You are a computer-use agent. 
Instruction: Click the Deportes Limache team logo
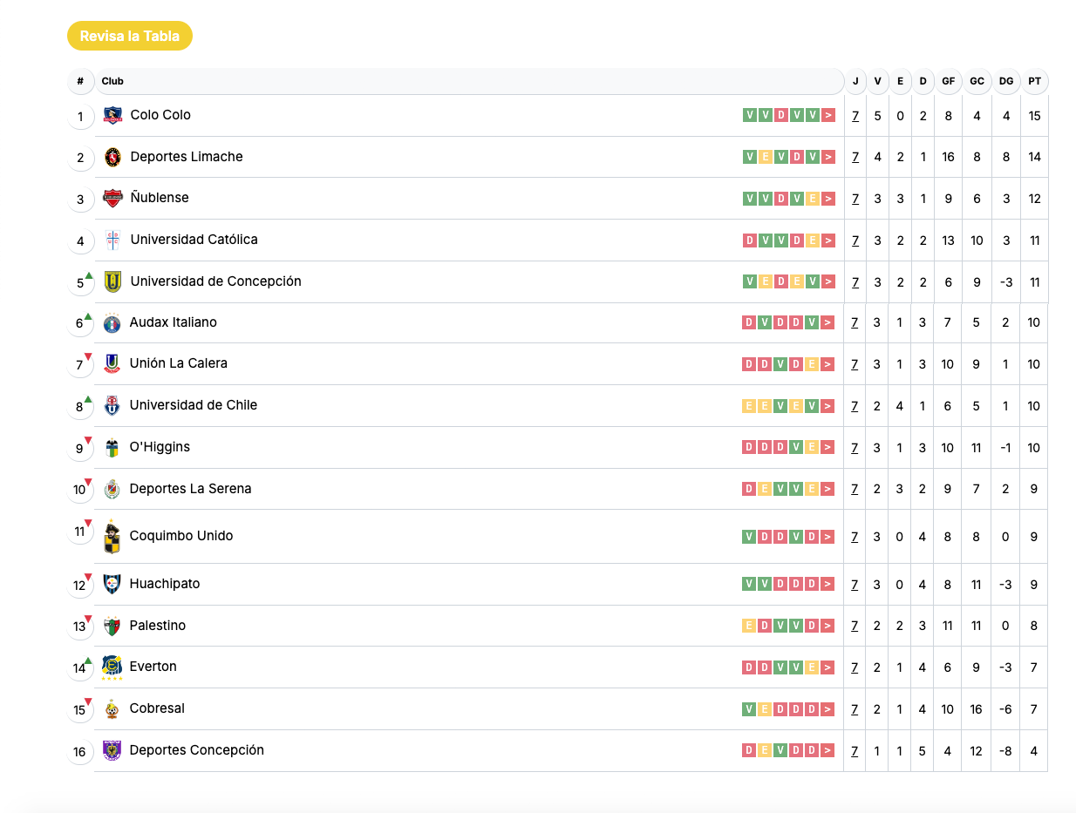112,157
